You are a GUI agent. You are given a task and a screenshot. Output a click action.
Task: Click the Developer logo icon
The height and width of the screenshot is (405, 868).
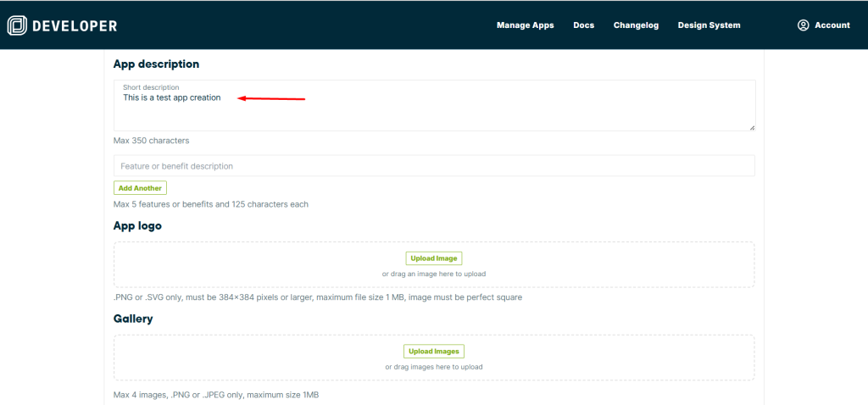click(17, 25)
